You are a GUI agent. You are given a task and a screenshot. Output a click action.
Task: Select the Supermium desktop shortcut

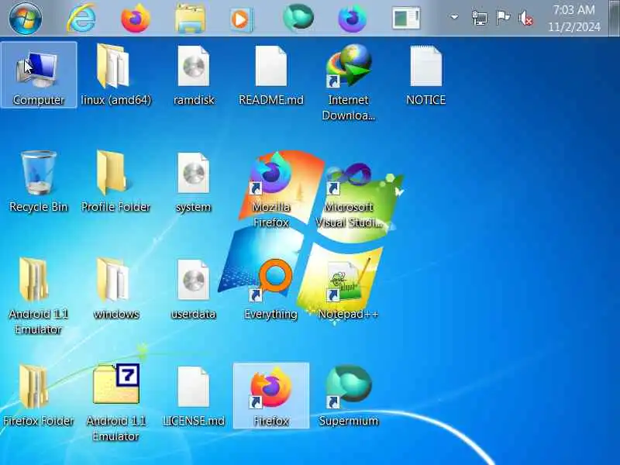point(348,395)
